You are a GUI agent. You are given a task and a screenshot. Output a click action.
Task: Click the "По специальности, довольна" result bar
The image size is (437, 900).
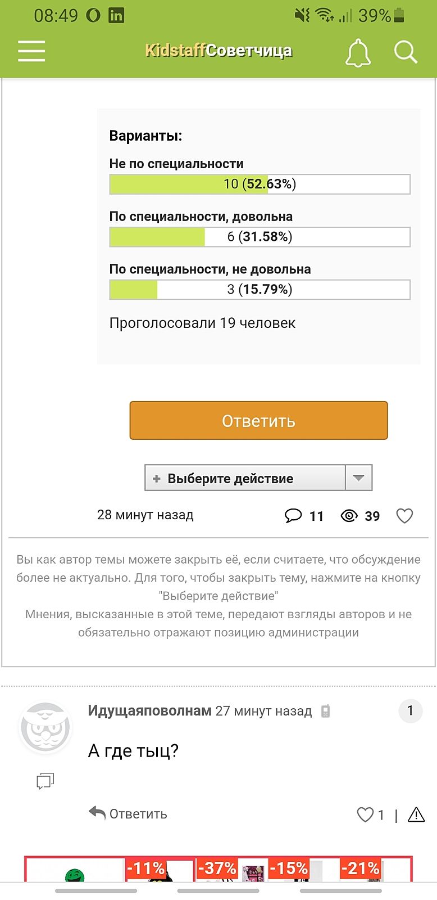click(x=260, y=237)
